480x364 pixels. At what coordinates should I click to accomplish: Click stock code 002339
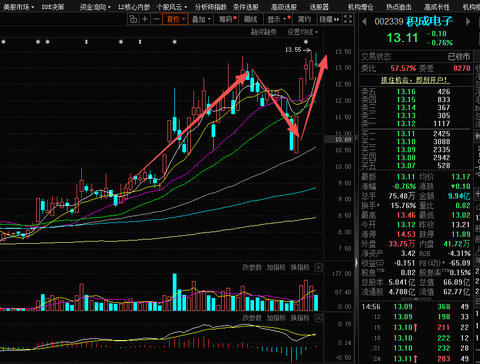389,21
